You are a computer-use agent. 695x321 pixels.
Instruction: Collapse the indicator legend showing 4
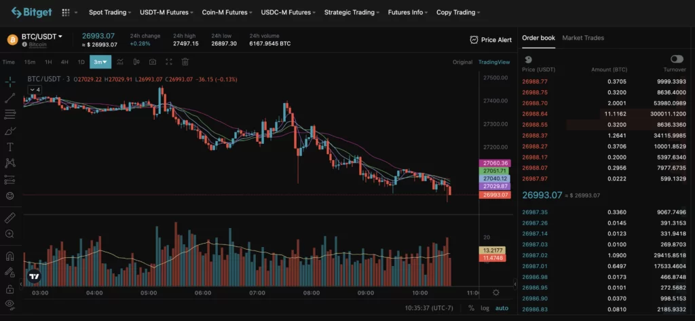click(x=35, y=90)
